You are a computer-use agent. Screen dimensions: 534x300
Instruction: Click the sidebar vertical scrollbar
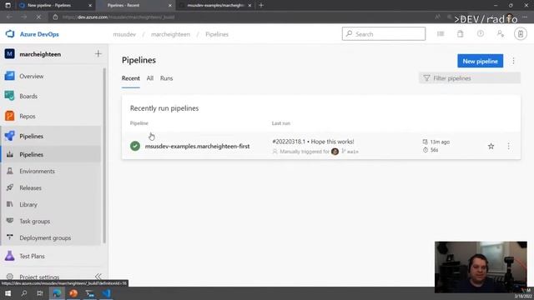104,156
